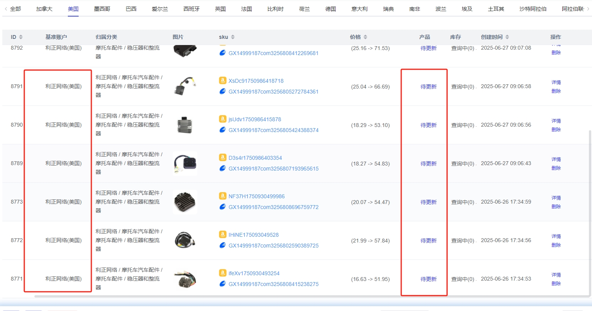
Task: Click the horizontal scrollbar below the table
Action: click(x=270, y=296)
